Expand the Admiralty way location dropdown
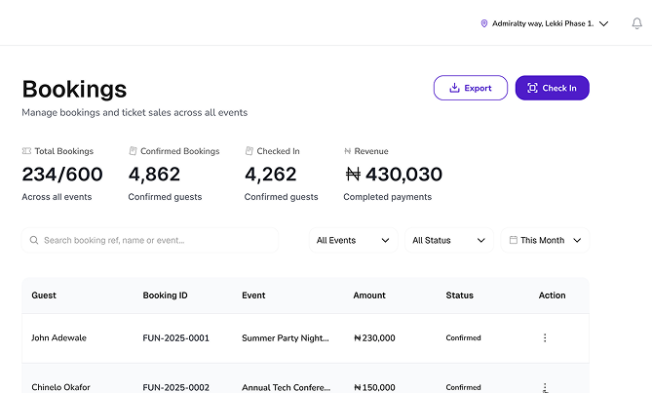The image size is (652, 393). (603, 23)
